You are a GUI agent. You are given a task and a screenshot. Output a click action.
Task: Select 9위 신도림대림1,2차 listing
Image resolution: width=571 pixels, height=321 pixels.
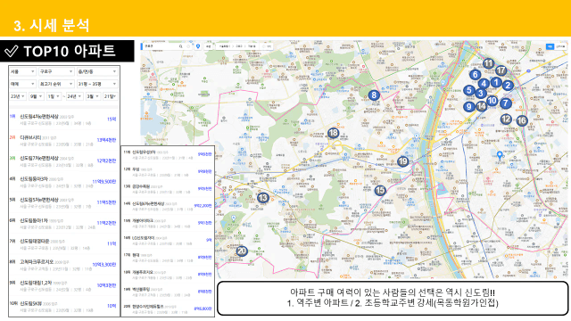(63, 286)
